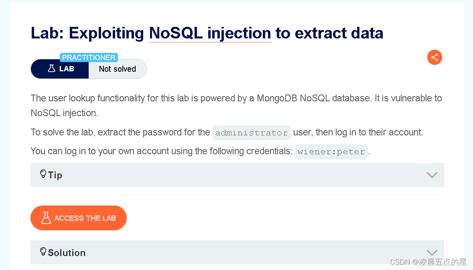Click the chevron icon on the Tip bar
473x270 pixels.
point(432,175)
